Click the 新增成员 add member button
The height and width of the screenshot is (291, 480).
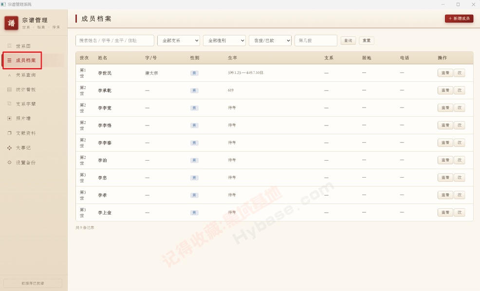(x=459, y=18)
